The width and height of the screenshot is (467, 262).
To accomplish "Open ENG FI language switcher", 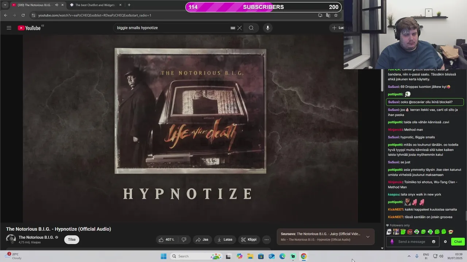I will 426,256.
